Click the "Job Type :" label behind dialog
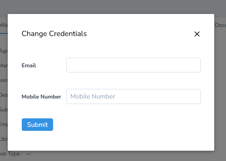226x161 pixels. pyautogui.click(x=11, y=154)
